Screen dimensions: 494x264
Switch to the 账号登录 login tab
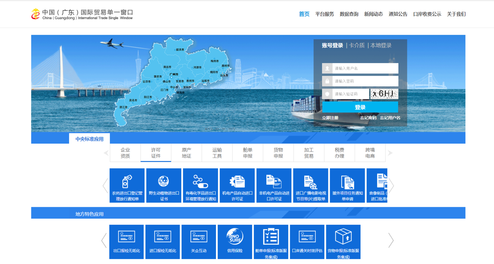(333, 45)
